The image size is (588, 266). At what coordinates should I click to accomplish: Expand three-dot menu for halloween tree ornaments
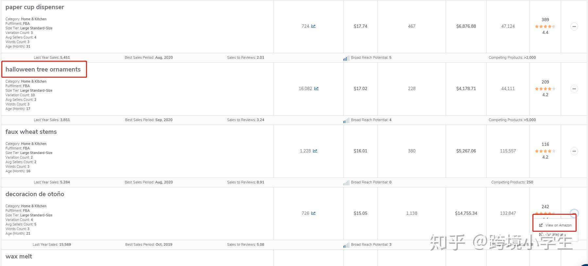click(x=574, y=89)
